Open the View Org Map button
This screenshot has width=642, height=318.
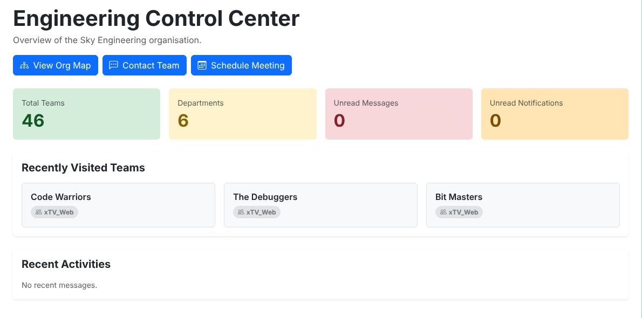pyautogui.click(x=55, y=65)
